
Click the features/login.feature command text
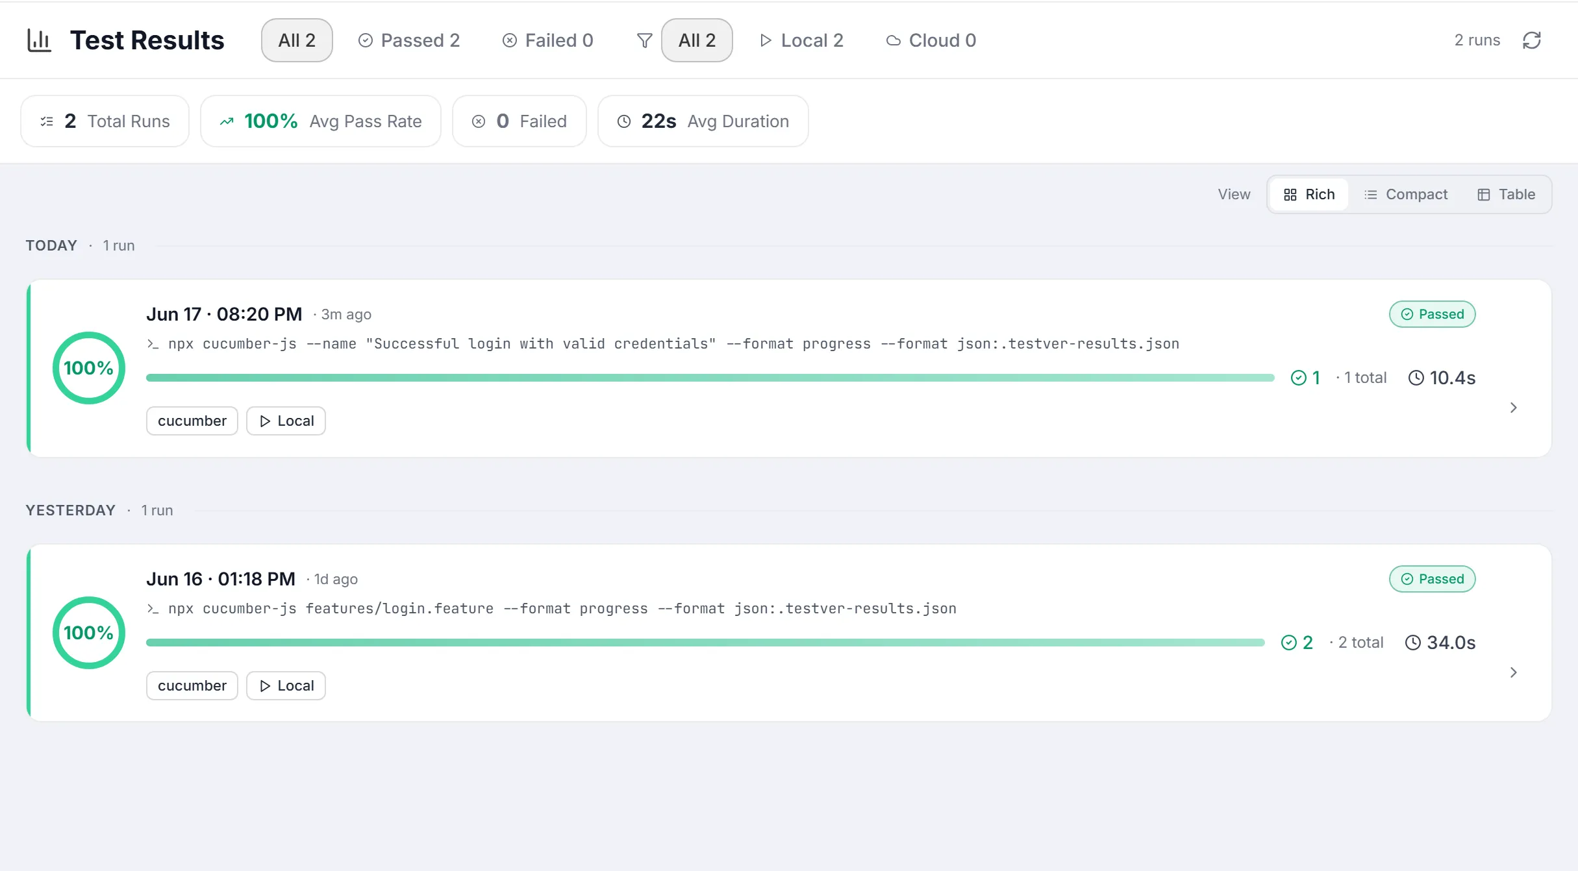pos(562,609)
